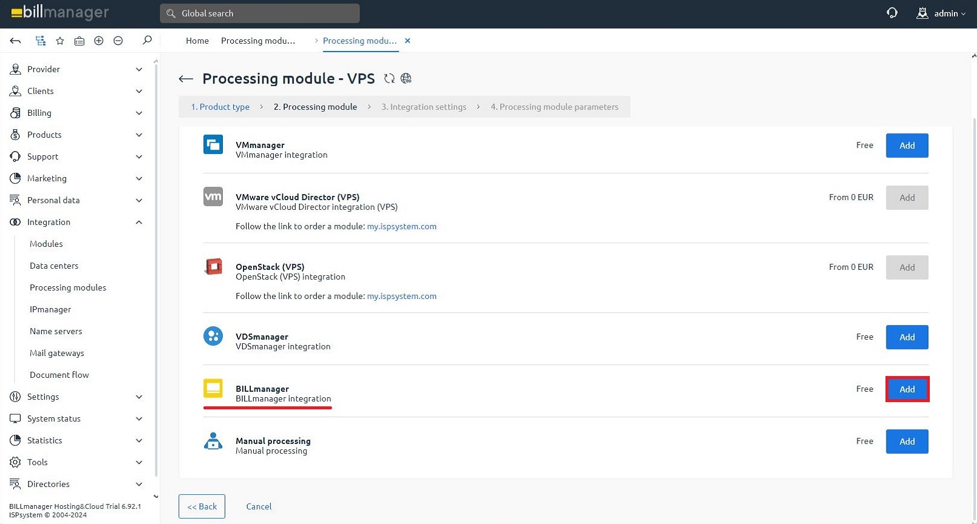Collapse all menu items minus icon

[118, 41]
